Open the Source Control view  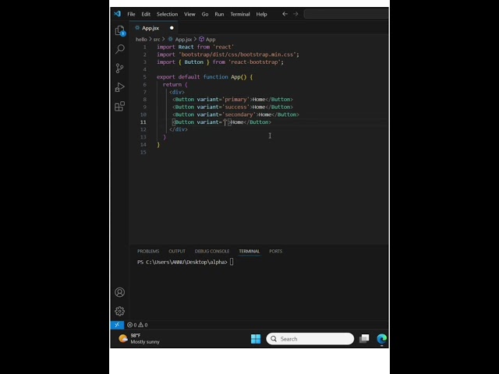[119, 68]
